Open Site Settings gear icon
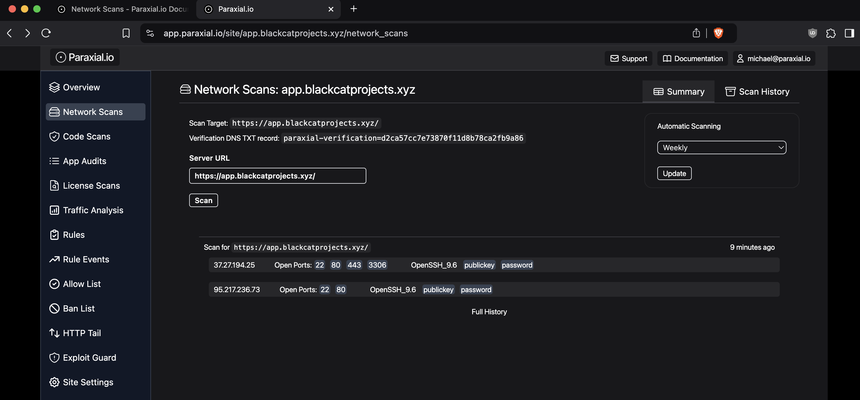 [54, 382]
